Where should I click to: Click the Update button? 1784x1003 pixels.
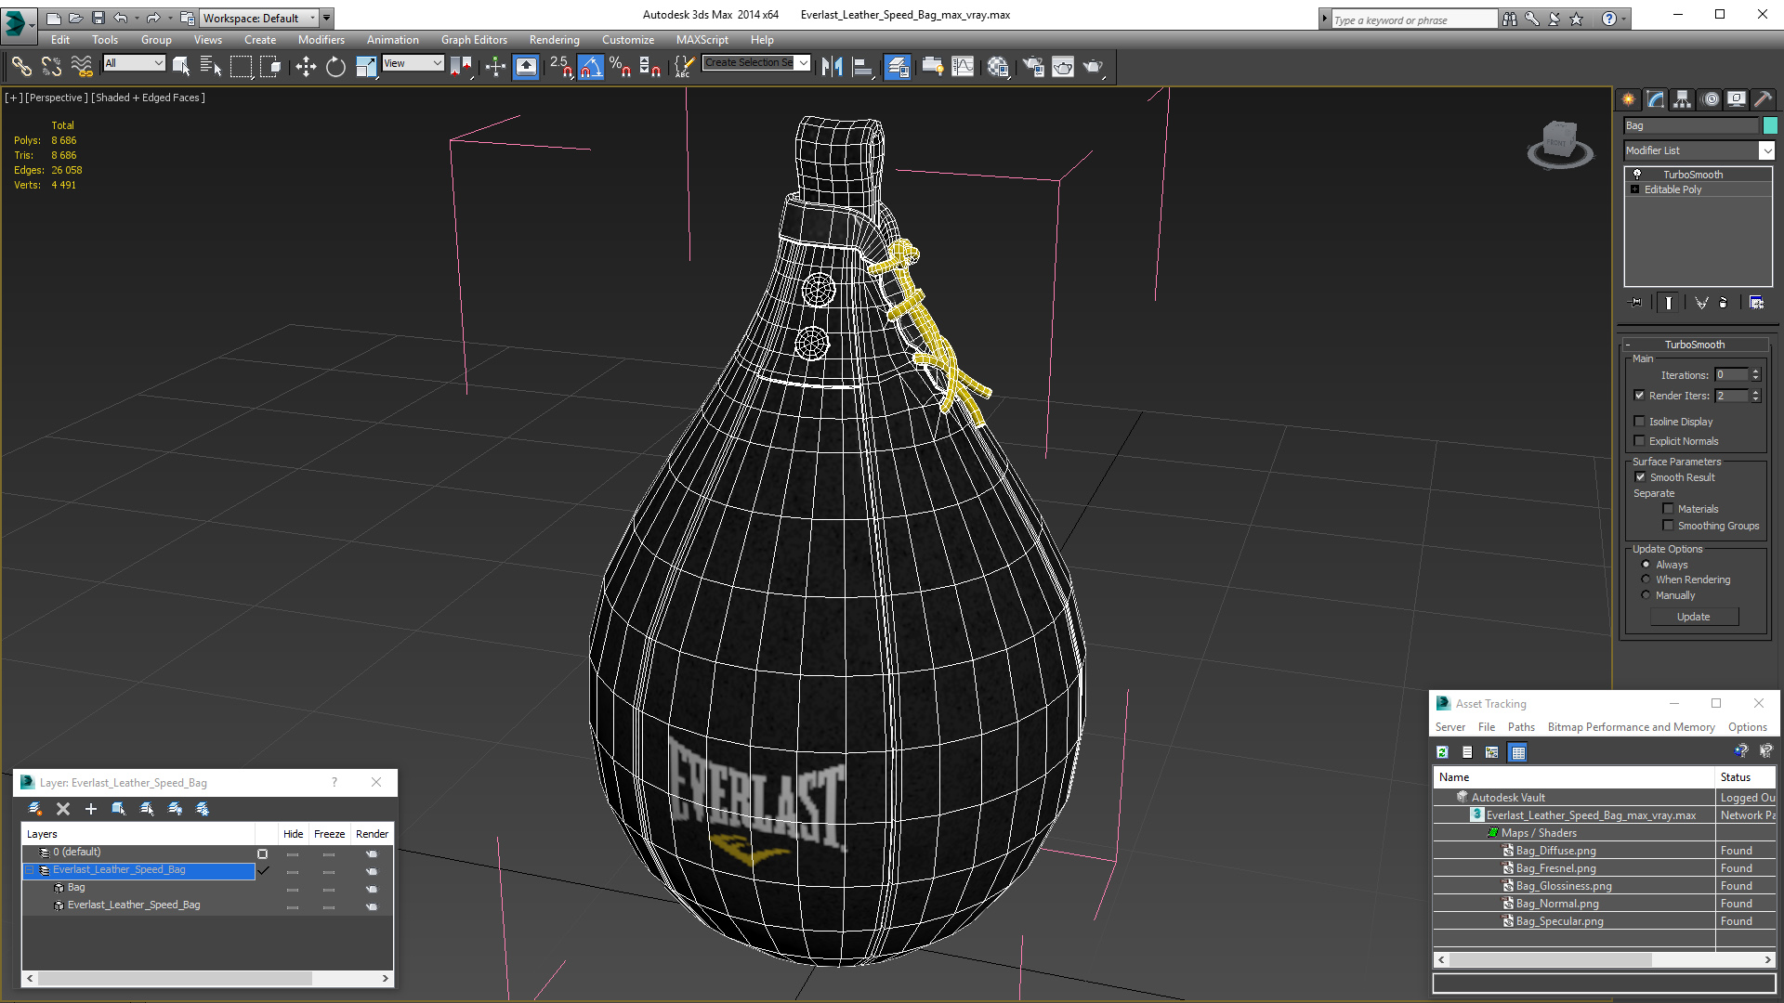(x=1694, y=617)
